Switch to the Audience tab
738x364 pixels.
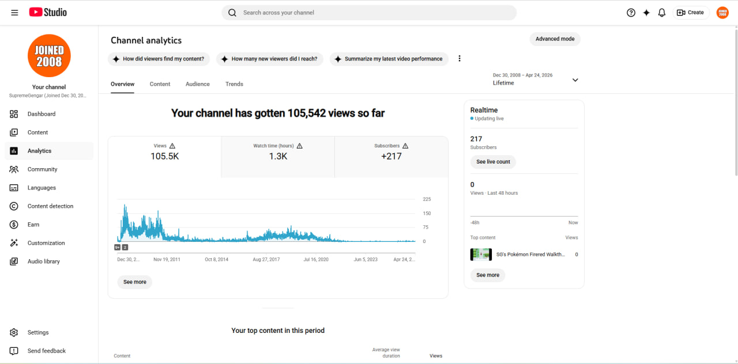pos(198,84)
